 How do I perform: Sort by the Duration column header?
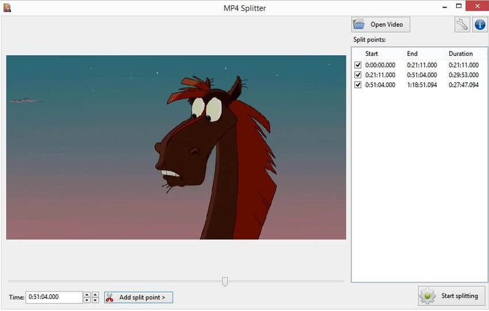point(461,54)
